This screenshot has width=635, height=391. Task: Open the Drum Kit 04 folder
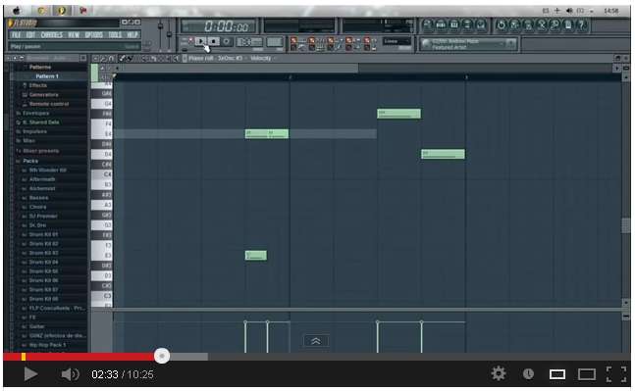click(x=43, y=262)
